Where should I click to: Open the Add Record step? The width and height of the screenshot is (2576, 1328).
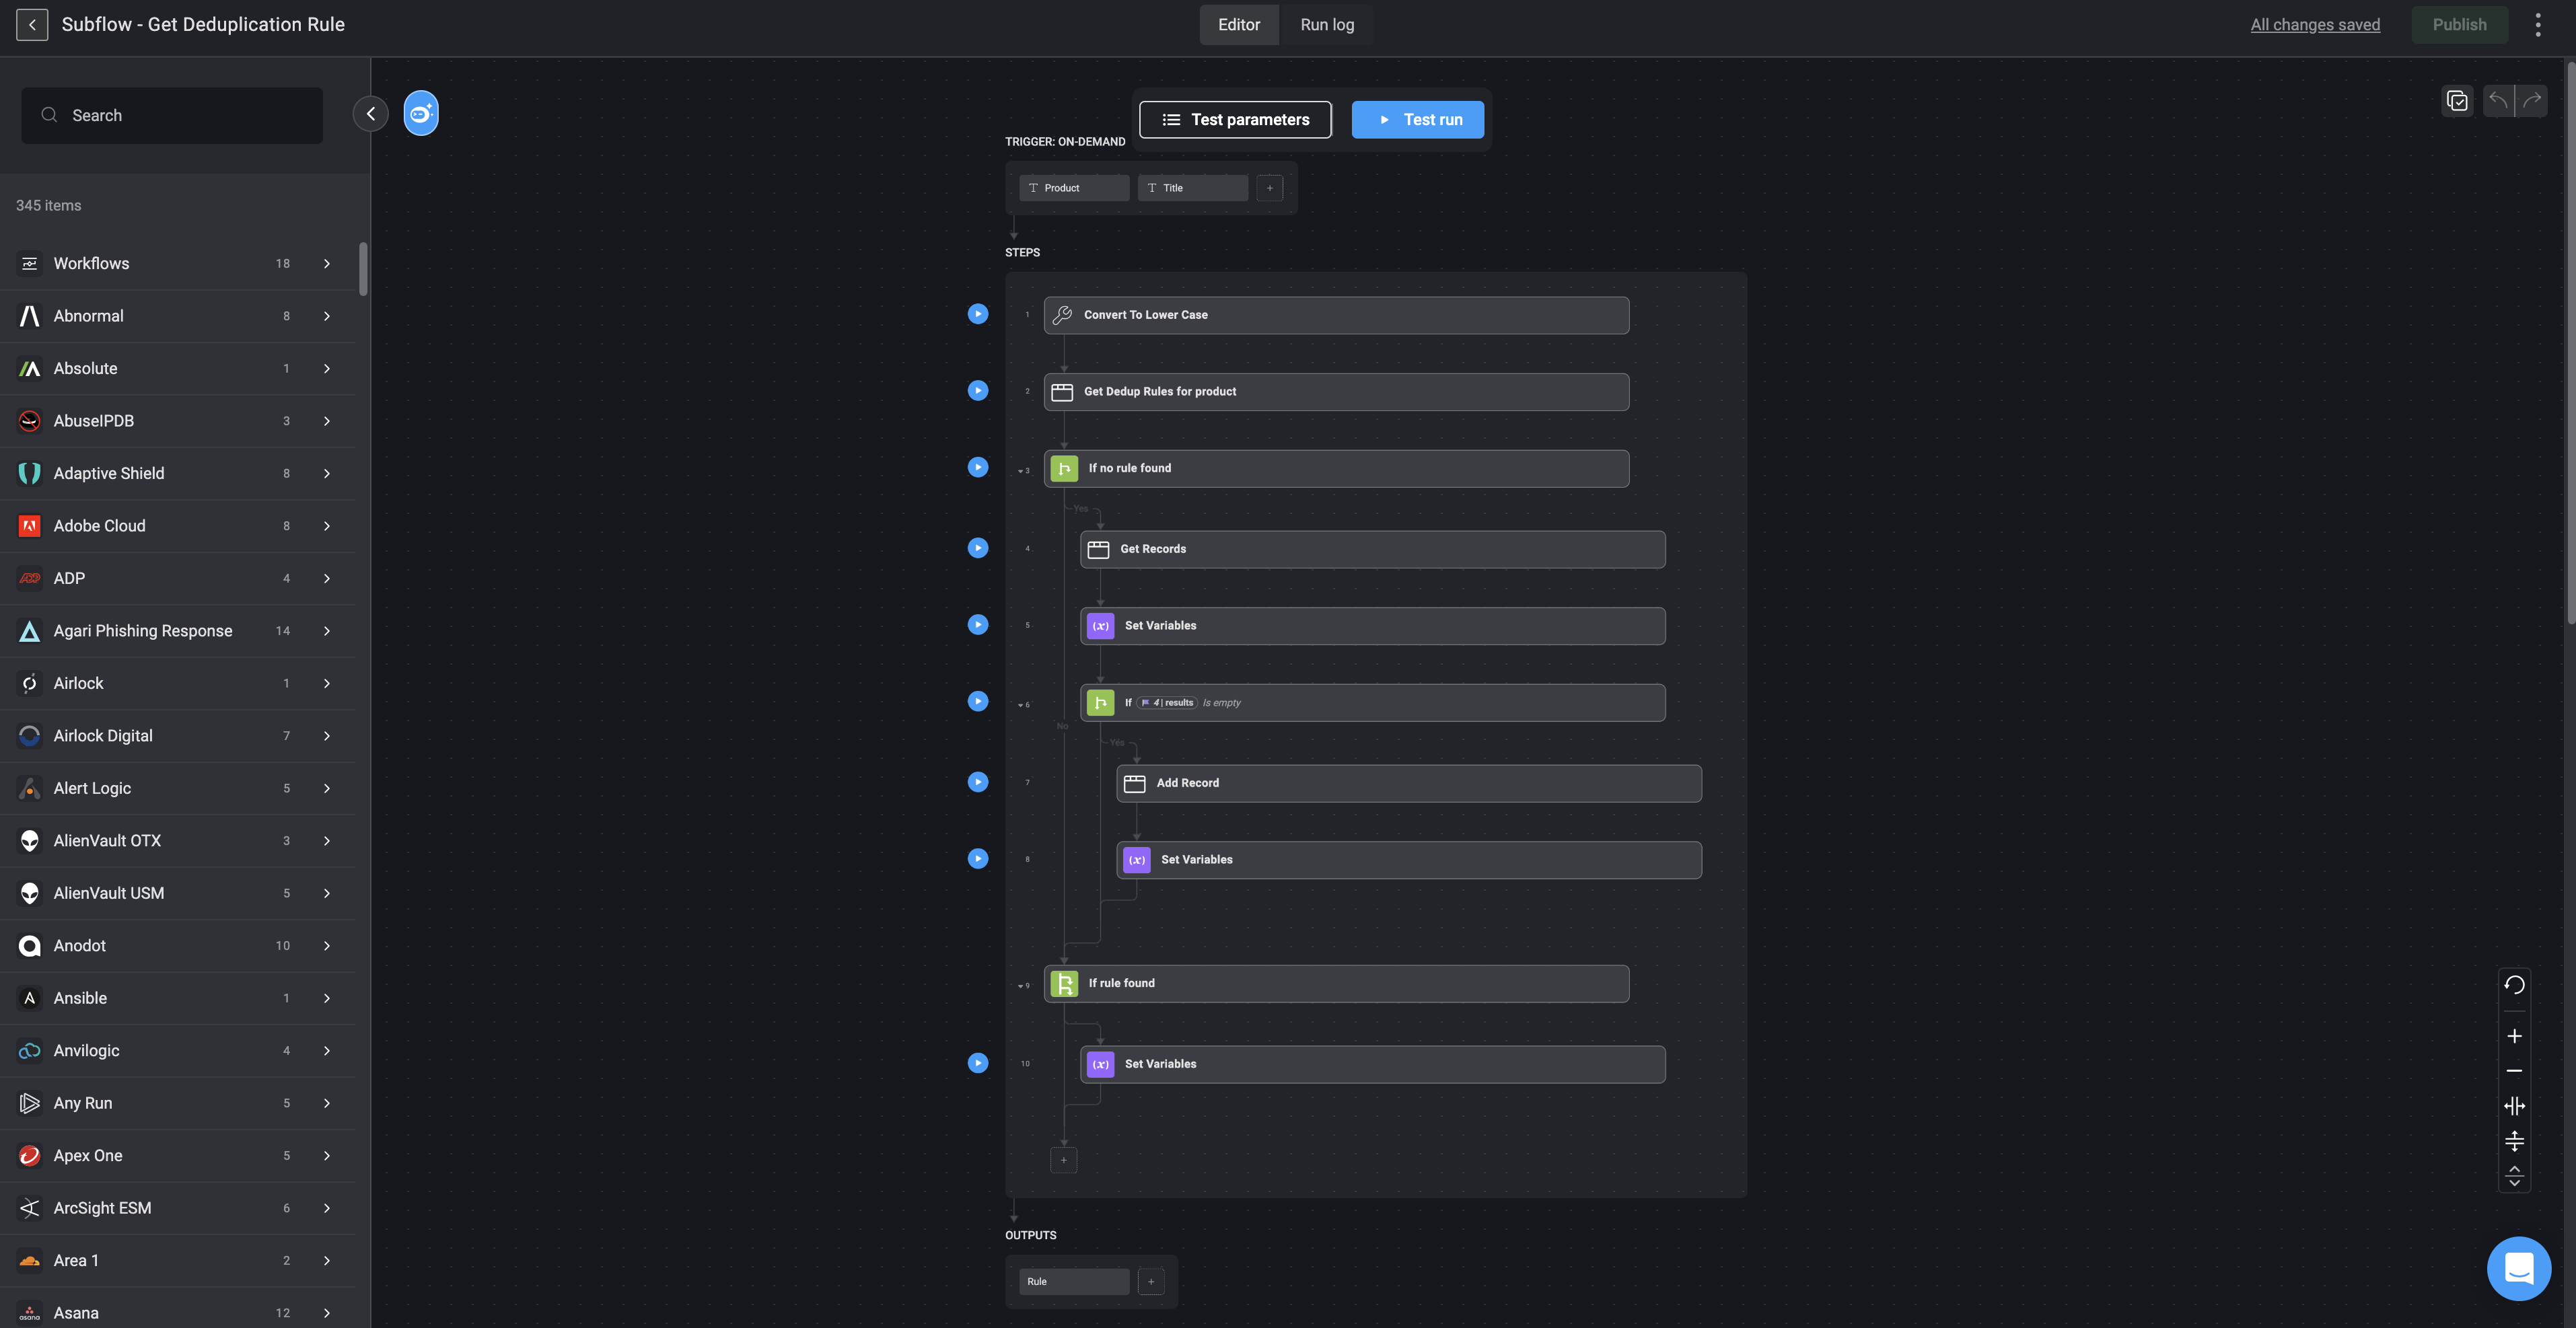[1408, 783]
